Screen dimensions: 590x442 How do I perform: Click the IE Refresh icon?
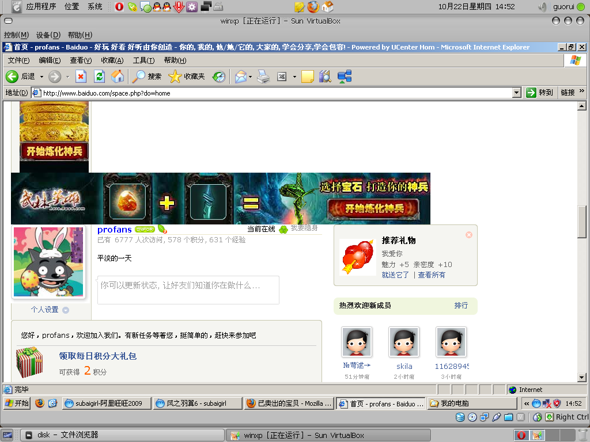coord(99,77)
